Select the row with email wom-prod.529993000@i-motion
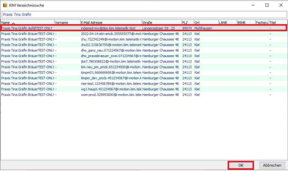Viewport: 288px width, 171px height. [144, 95]
